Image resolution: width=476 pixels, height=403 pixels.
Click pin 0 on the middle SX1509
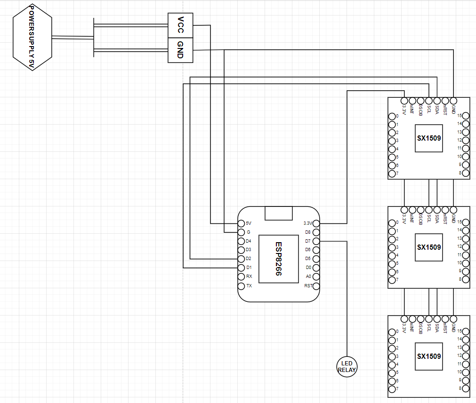[x=392, y=223]
